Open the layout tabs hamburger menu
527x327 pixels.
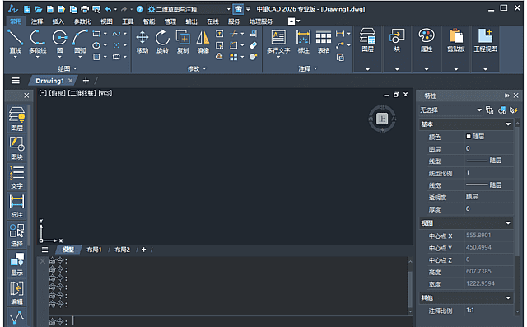44,250
